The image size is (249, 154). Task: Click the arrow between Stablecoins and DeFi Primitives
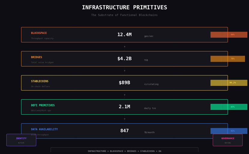(x=125, y=95)
